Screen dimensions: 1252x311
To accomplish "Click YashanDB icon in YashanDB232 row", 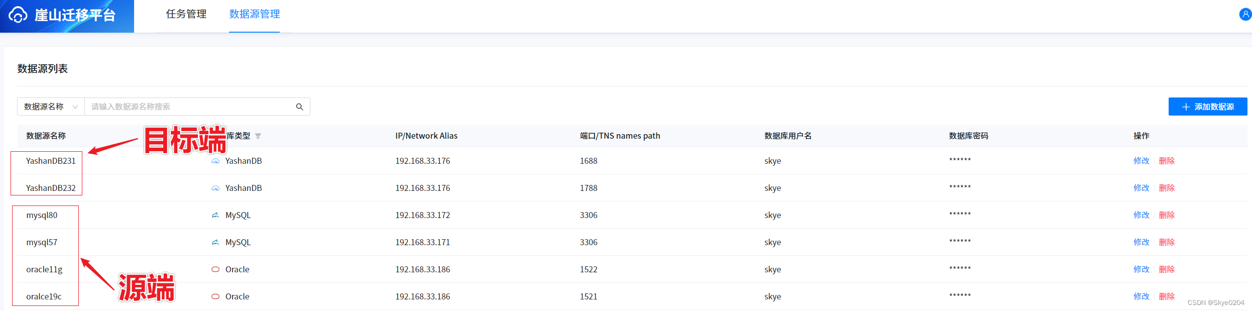I will click(x=215, y=188).
